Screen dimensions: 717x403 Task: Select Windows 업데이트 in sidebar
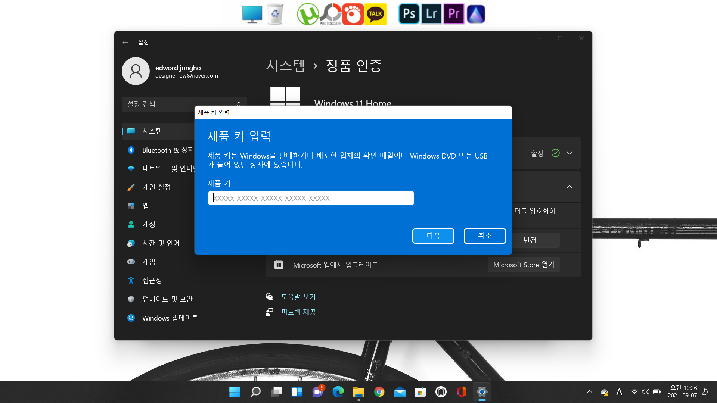click(x=170, y=318)
